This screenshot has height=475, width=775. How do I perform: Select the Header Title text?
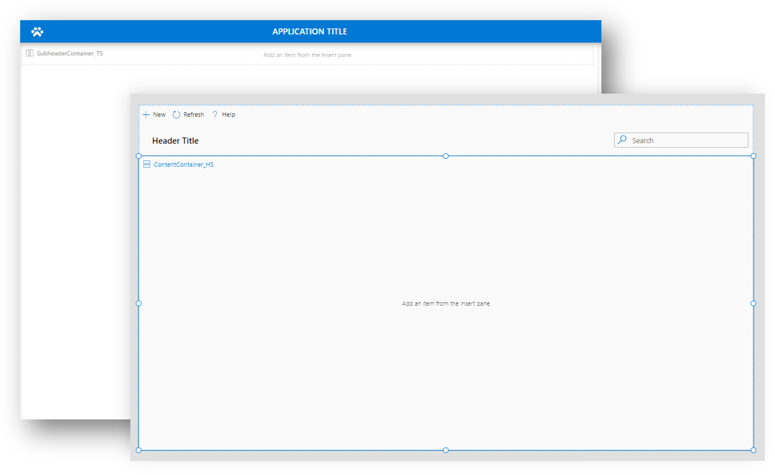pos(175,141)
